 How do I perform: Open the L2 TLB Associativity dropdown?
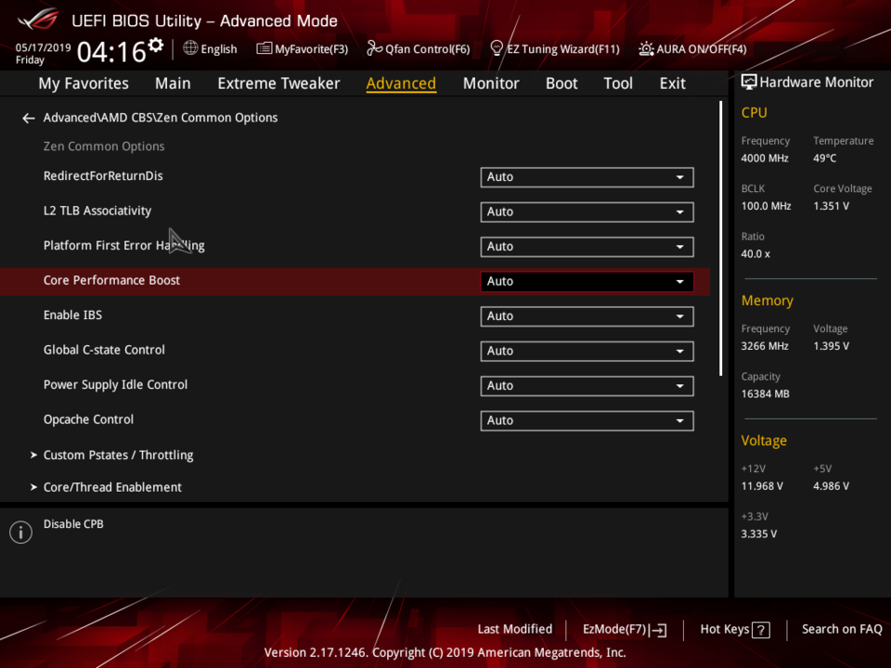click(x=587, y=212)
